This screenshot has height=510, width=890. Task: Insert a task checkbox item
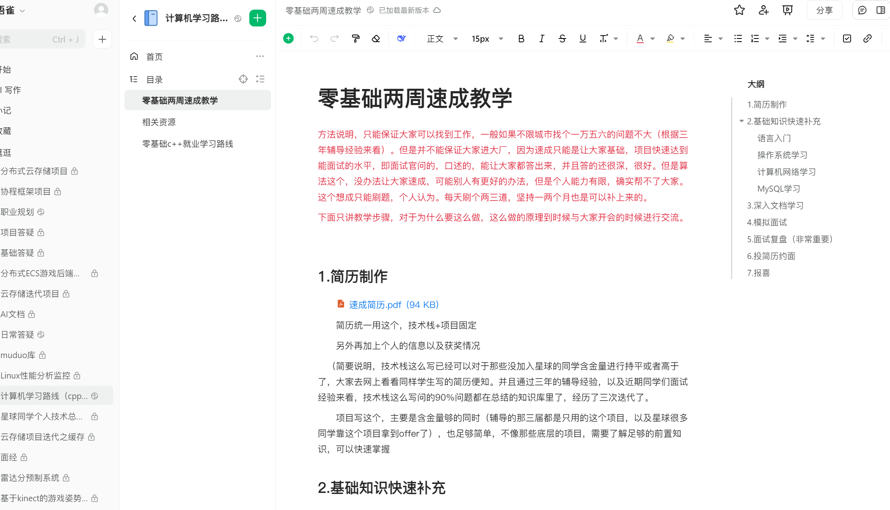click(847, 38)
